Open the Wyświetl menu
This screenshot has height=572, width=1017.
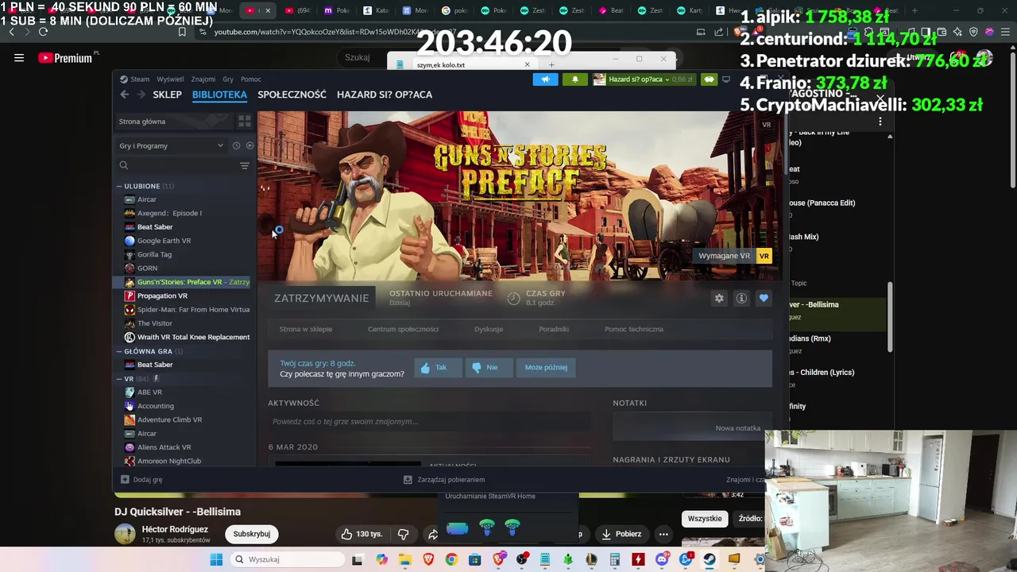170,79
